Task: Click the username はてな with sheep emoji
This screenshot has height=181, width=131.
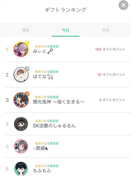Action: point(43,77)
